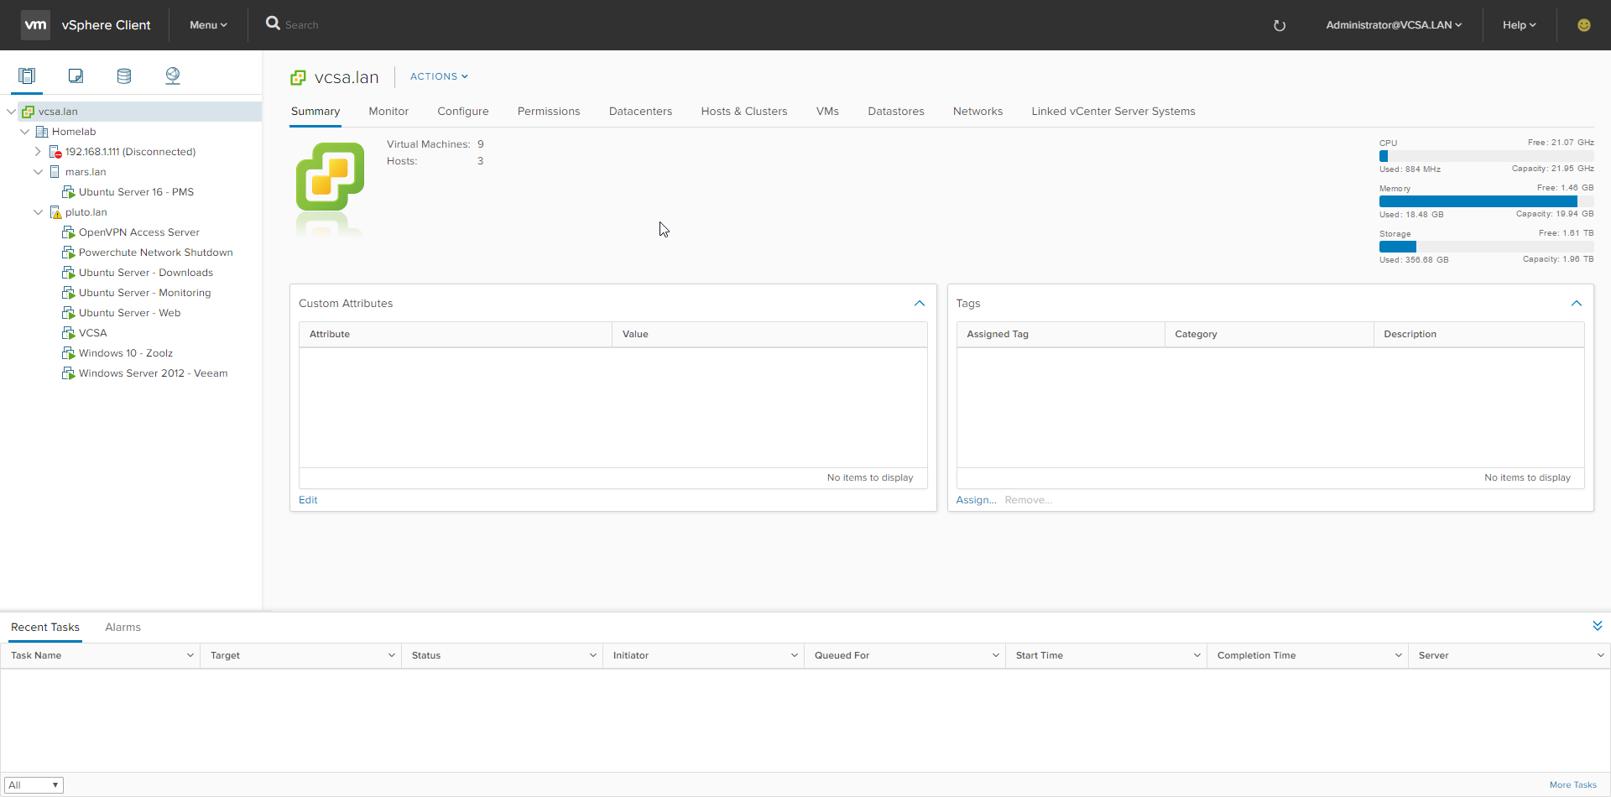The width and height of the screenshot is (1611, 797).
Task: Open the Alarms tab
Action: click(123, 628)
